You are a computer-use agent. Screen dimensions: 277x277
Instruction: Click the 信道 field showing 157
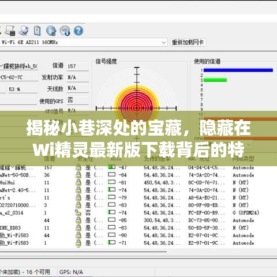pyautogui.click(x=78, y=66)
